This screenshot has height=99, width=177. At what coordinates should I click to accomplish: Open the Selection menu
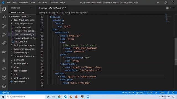(x=24, y=2)
